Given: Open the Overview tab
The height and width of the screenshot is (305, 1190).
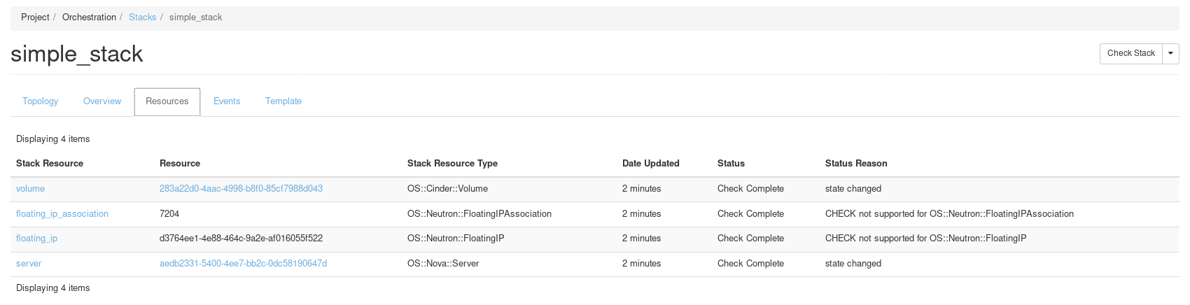Looking at the screenshot, I should 102,101.
